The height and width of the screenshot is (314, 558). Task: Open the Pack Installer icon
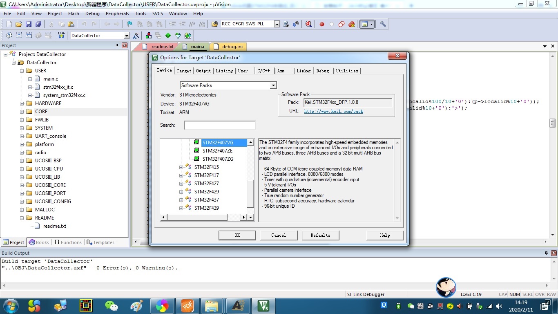coord(187,36)
